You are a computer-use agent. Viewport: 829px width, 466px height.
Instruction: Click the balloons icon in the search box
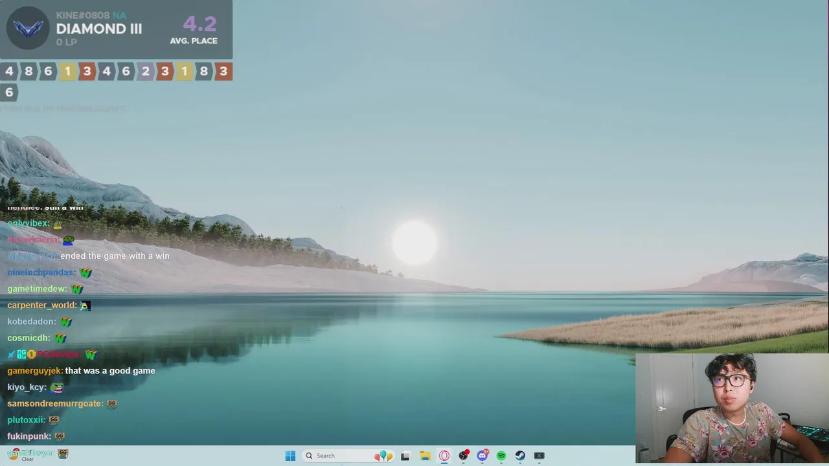pos(383,456)
